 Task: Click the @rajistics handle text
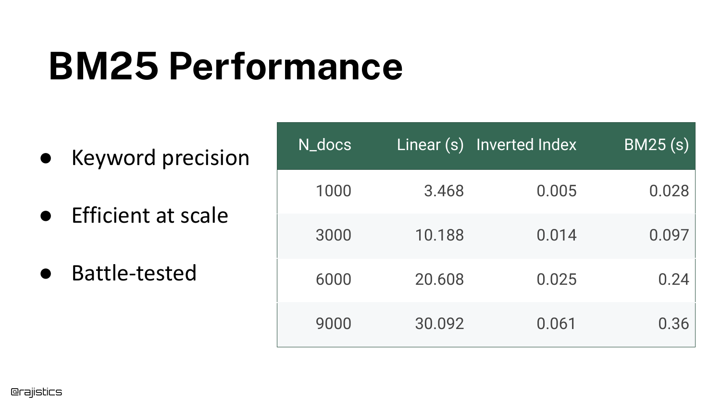[37, 392]
